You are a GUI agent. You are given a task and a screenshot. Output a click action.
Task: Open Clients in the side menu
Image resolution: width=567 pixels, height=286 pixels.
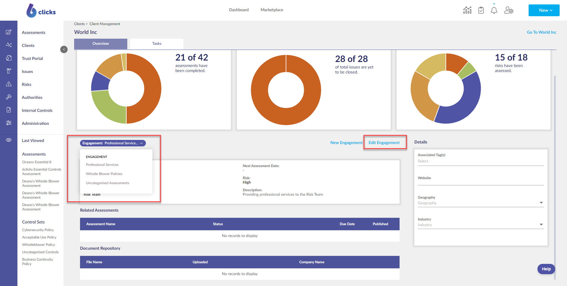pyautogui.click(x=28, y=45)
